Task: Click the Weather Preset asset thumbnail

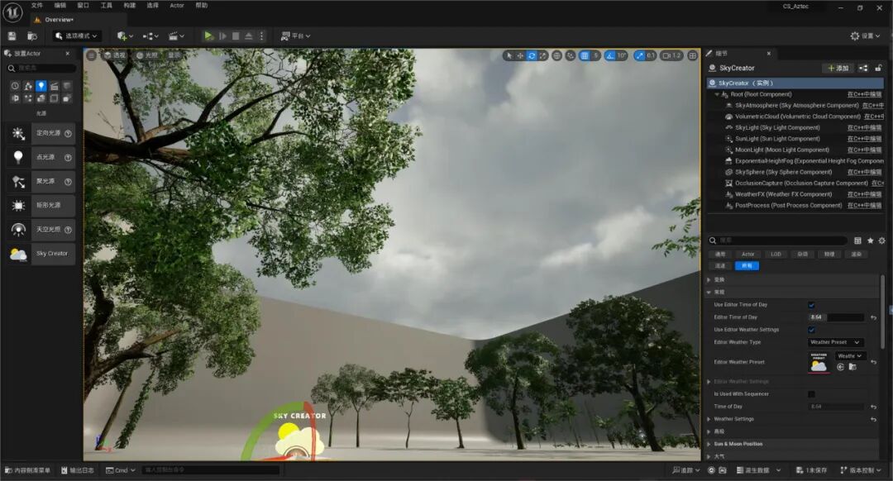Action: pyautogui.click(x=819, y=362)
